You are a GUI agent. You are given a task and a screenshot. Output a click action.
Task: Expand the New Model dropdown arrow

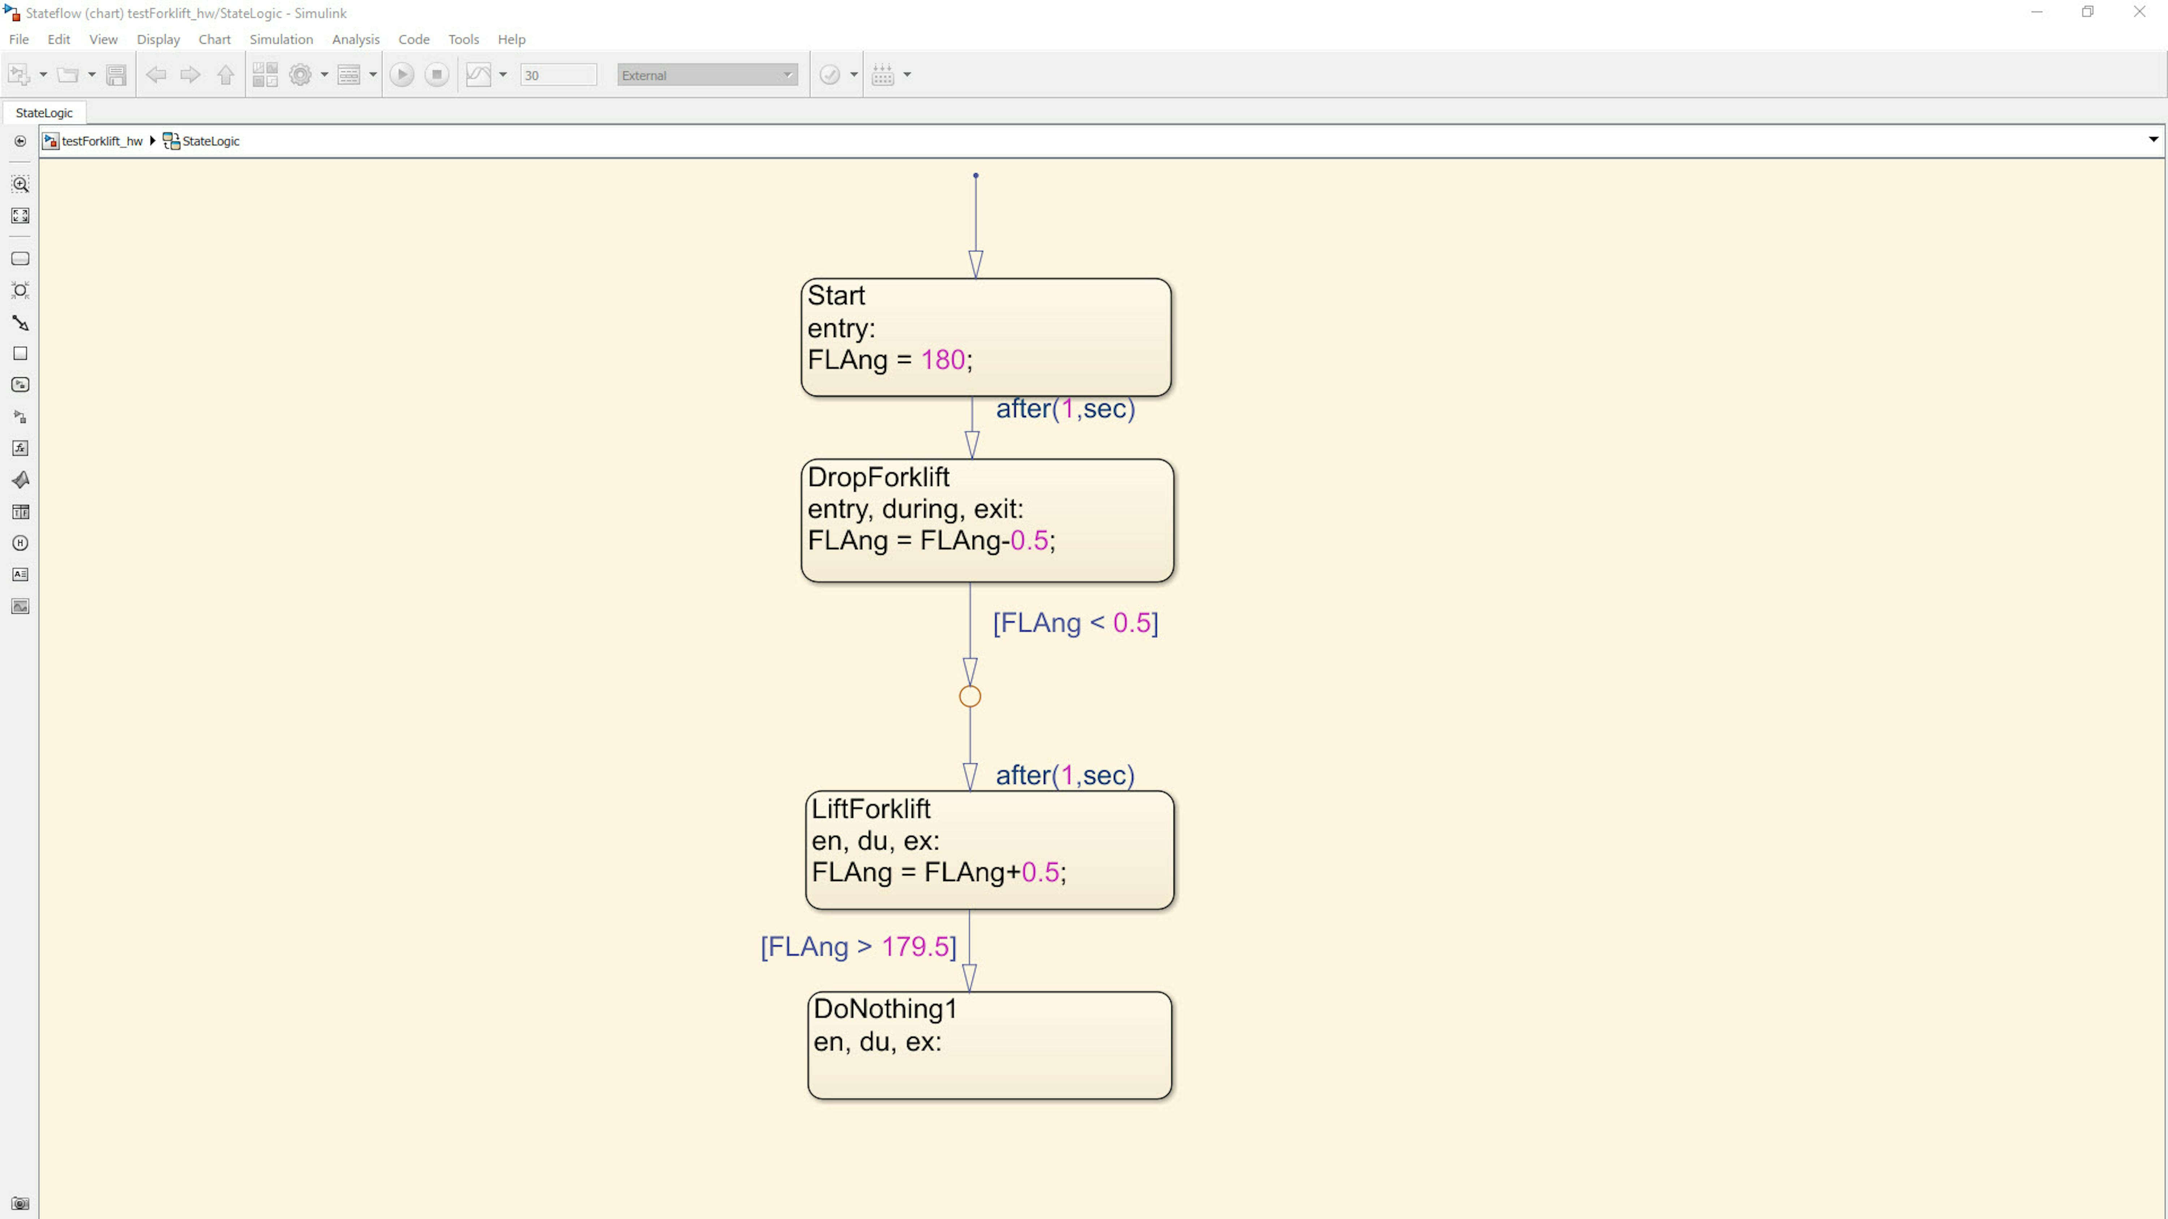[x=43, y=75]
